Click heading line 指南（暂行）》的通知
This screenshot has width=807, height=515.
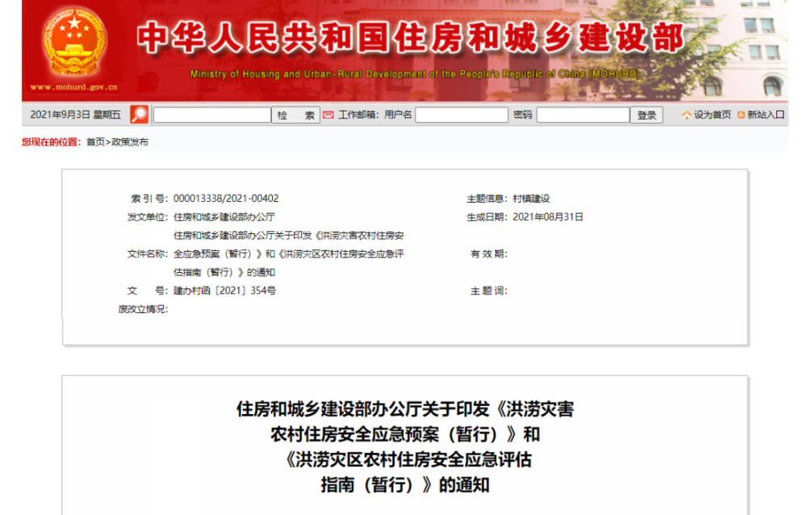coord(405,485)
